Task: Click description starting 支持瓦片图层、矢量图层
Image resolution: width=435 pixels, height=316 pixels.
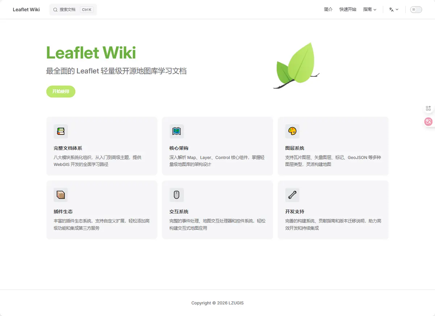Action: pyautogui.click(x=333, y=161)
